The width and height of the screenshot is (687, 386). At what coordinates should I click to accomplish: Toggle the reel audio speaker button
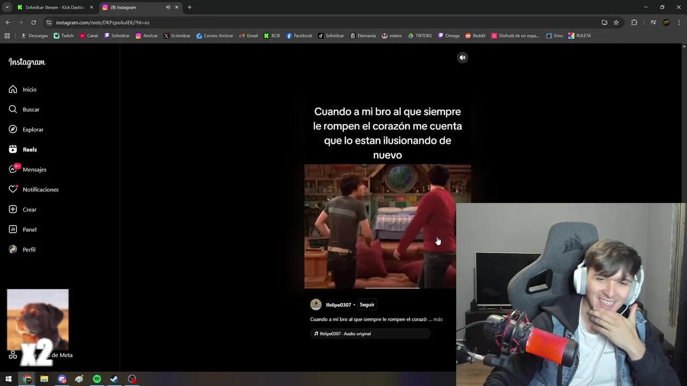pyautogui.click(x=463, y=57)
